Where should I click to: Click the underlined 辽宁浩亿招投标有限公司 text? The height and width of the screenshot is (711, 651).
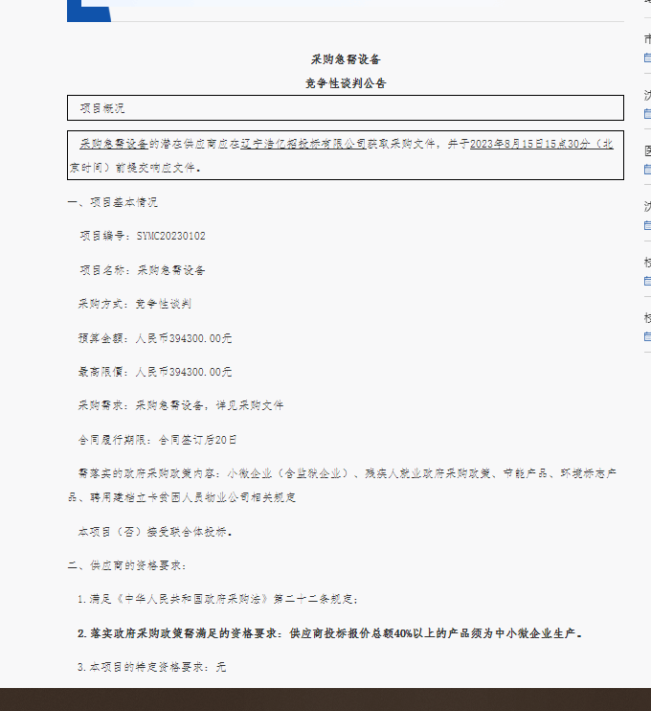[303, 144]
